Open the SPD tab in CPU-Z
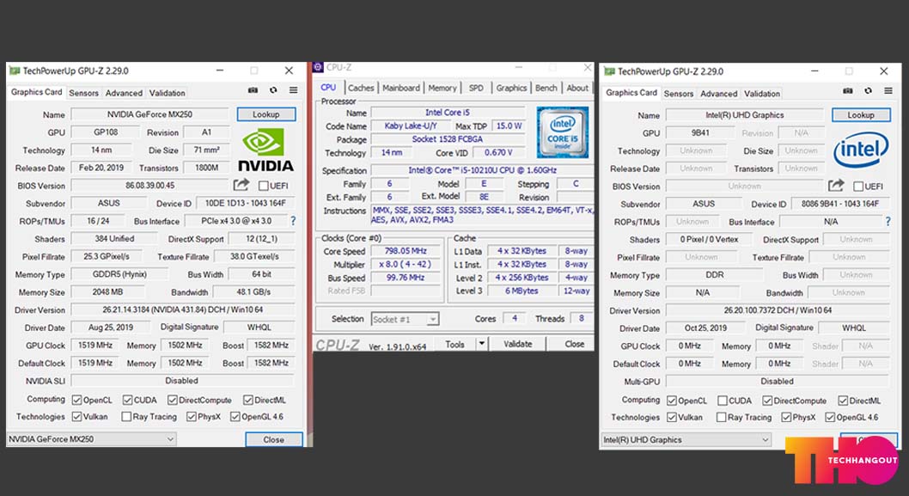Image resolution: width=909 pixels, height=496 pixels. [x=476, y=88]
